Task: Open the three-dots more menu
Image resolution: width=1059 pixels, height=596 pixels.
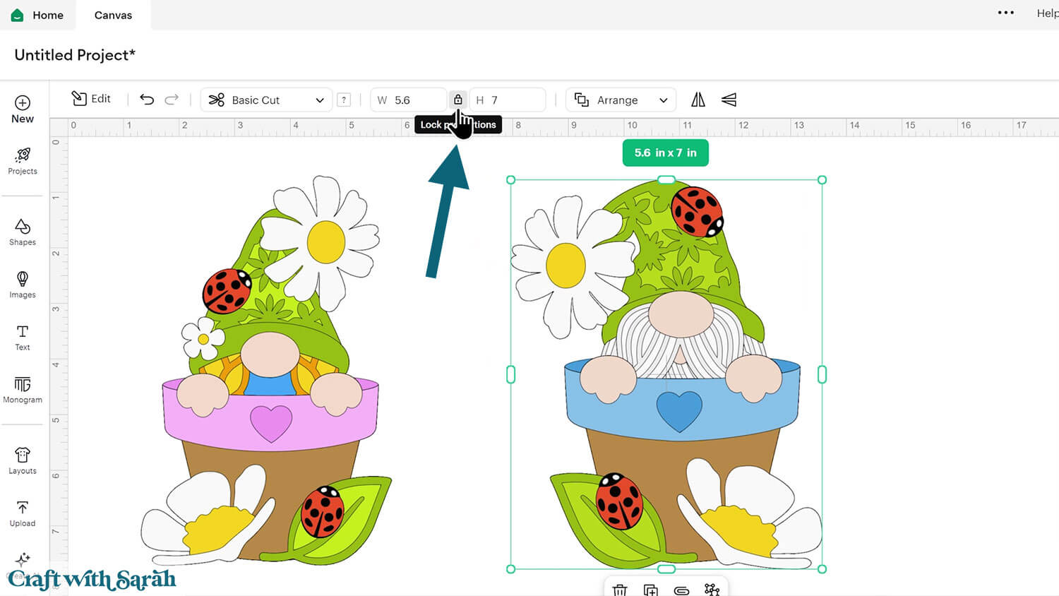Action: [x=1005, y=13]
